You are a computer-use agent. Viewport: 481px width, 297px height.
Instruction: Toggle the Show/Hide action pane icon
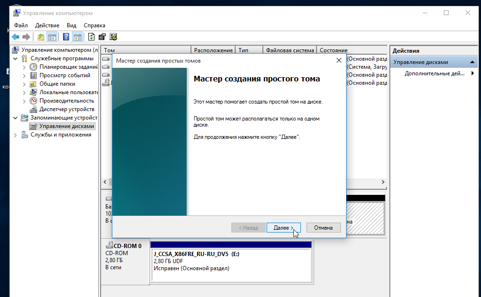click(x=78, y=37)
